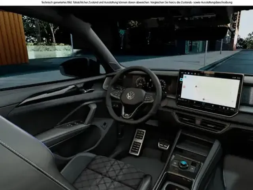The height and width of the screenshot is (190, 253).
Task: Tap the navigation map on the infotainment screen
Action: (210, 91)
